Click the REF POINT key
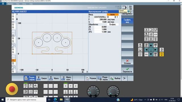 36,86
